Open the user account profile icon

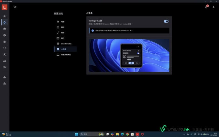213,7
